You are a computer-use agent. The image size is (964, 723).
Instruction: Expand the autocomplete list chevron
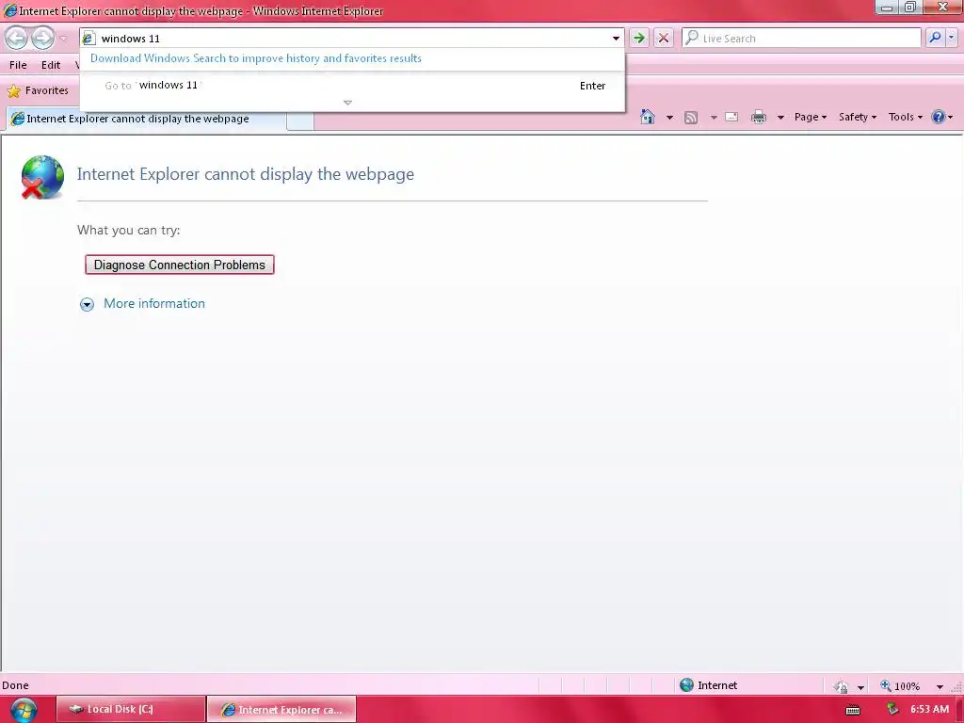(x=348, y=103)
